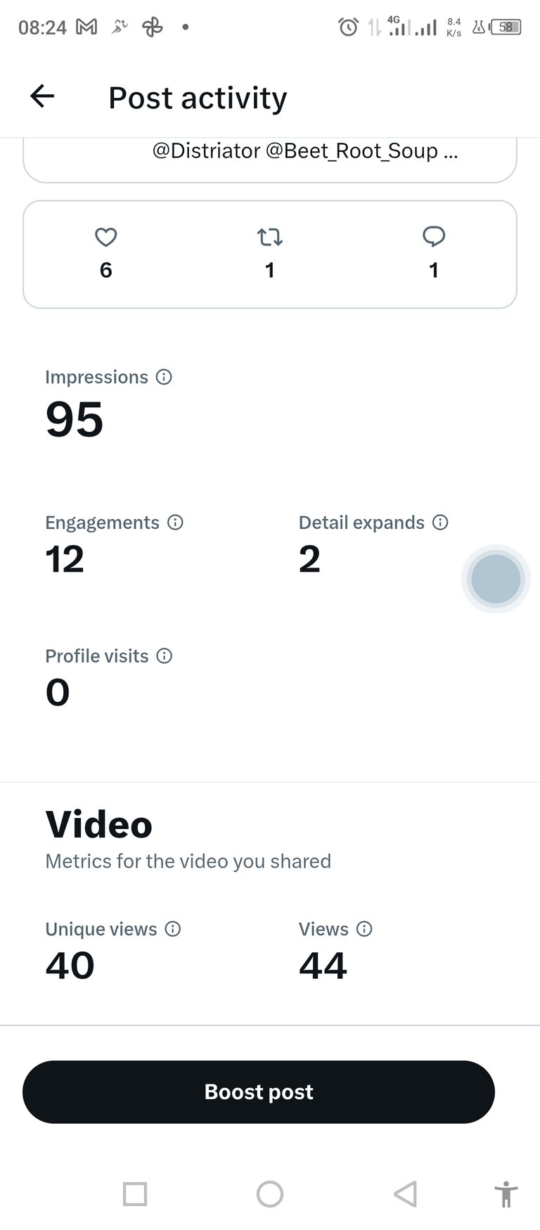Tap the Impressions count 95

pos(75,420)
